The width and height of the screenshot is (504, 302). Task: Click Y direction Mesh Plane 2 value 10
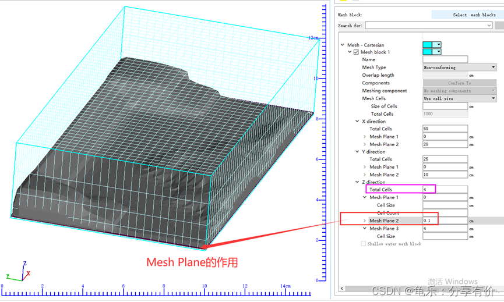[x=445, y=175]
